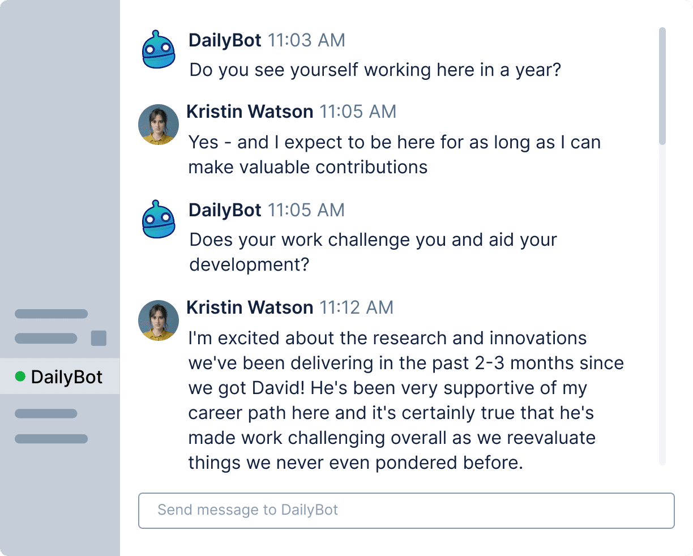Open Kristin Watson's name on the 11:05 AM message
The height and width of the screenshot is (556, 693).
click(x=250, y=112)
